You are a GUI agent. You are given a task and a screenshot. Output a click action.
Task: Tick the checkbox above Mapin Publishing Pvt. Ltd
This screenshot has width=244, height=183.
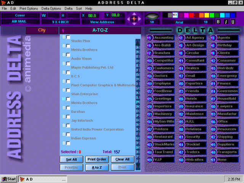coord(68,64)
